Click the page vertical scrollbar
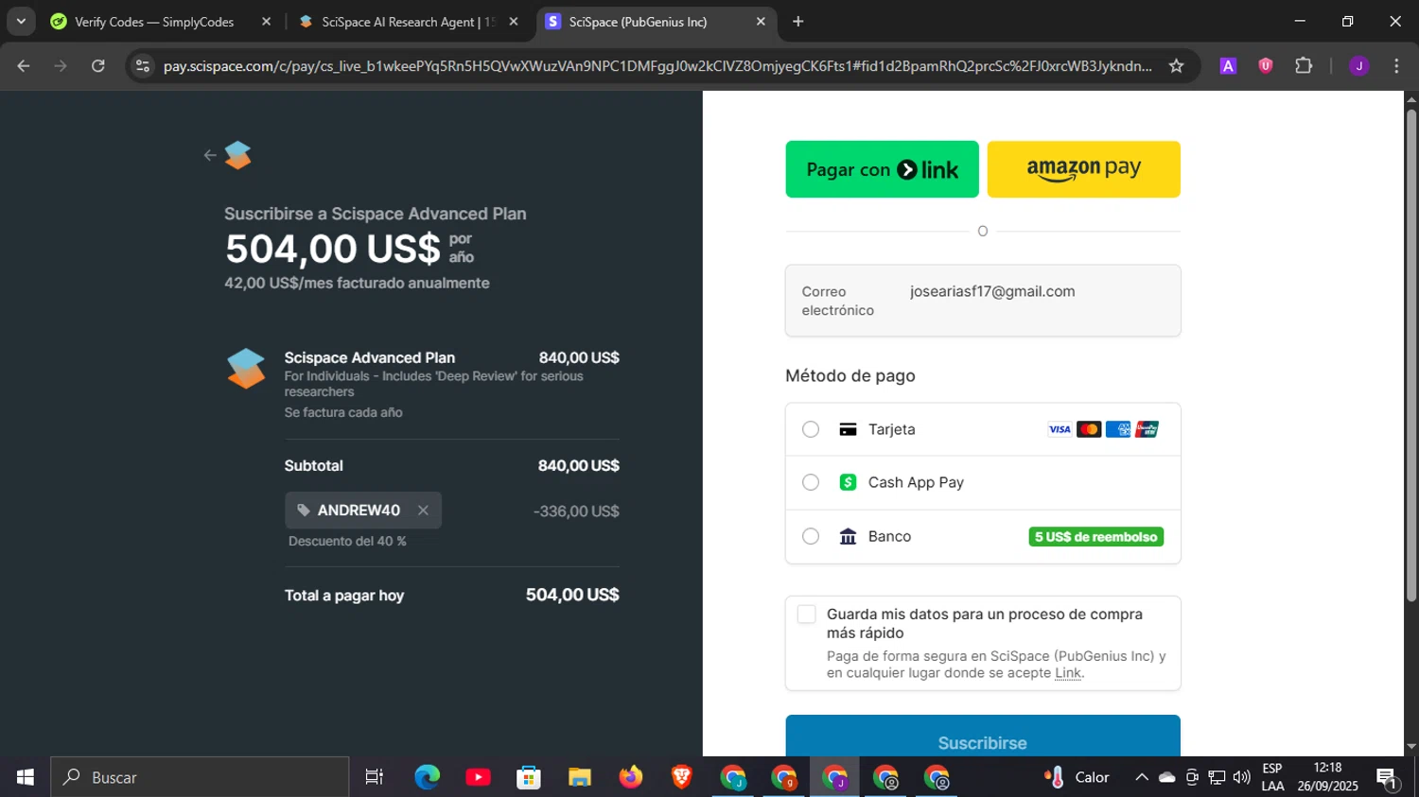Image resolution: width=1419 pixels, height=797 pixels. 1411,355
